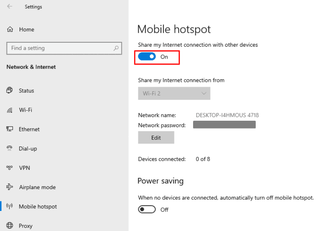Click the Ethernet monitor icon
The height and width of the screenshot is (231, 334).
(x=10, y=129)
